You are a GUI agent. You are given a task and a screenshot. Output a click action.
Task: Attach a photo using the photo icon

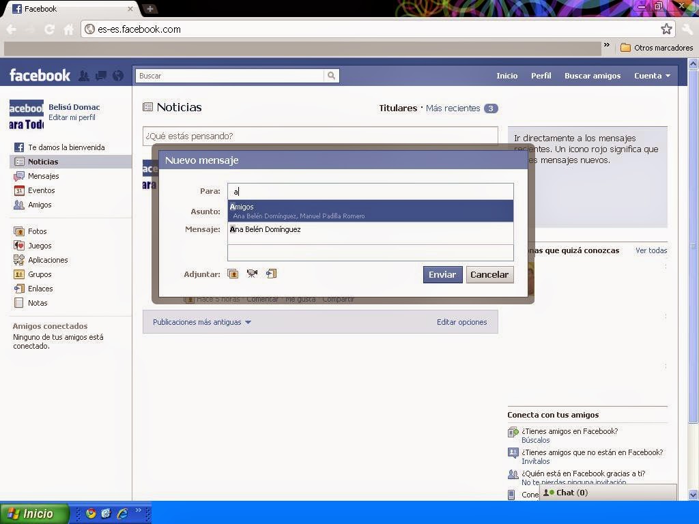[x=233, y=274]
